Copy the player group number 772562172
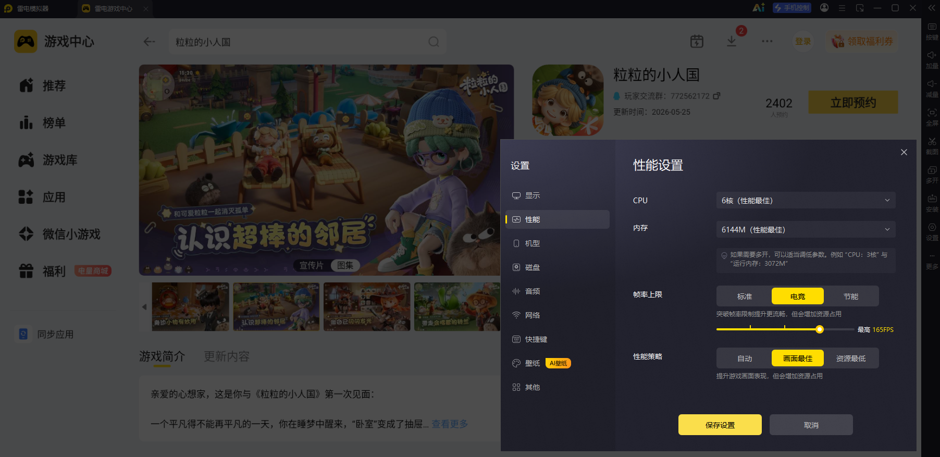The width and height of the screenshot is (940, 457). (716, 96)
